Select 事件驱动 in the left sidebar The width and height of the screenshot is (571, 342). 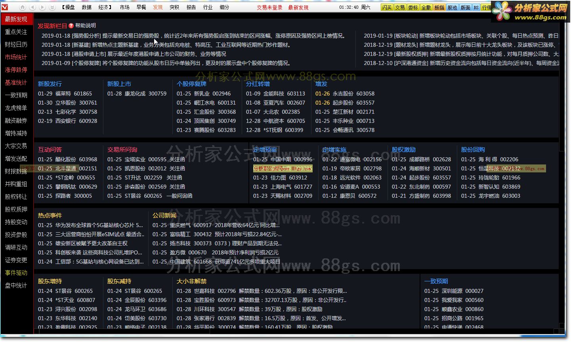(x=16, y=273)
